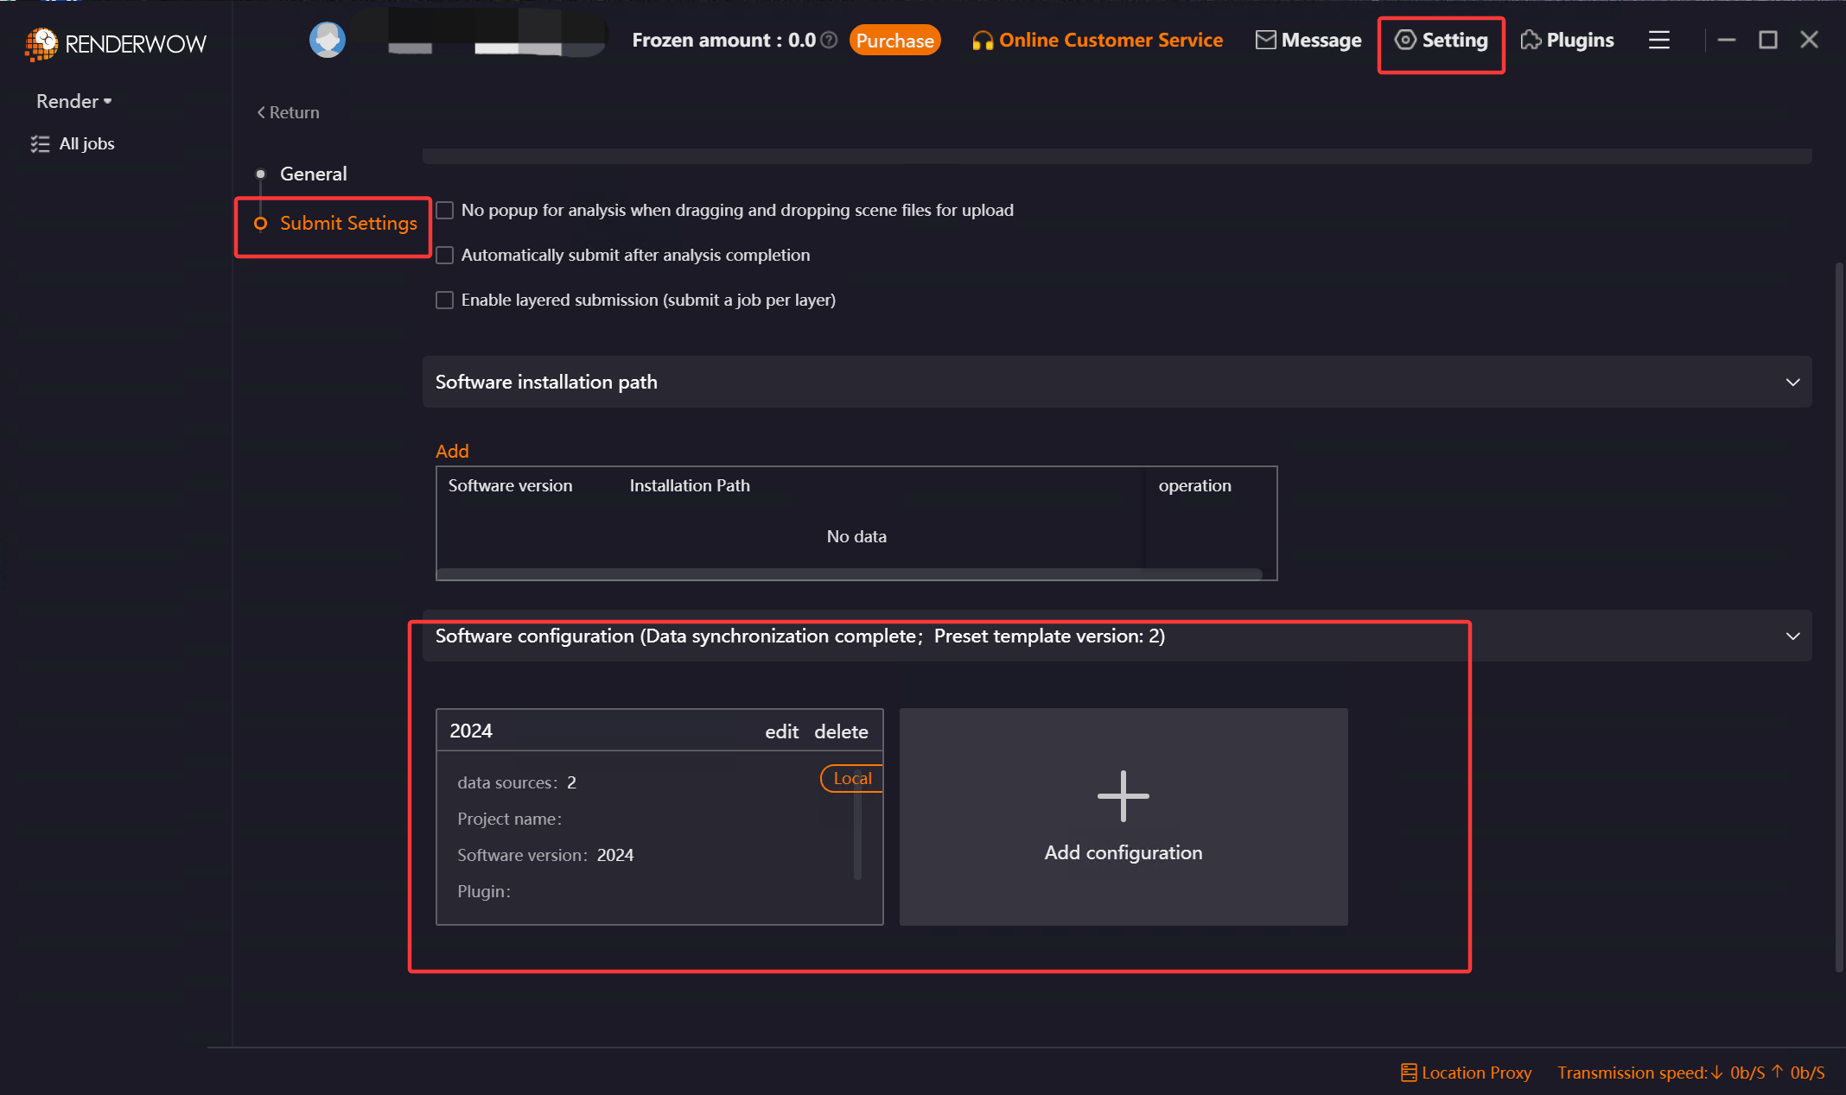The width and height of the screenshot is (1846, 1095).
Task: Click the installation table horizontal scrollbar
Action: pyautogui.click(x=850, y=574)
